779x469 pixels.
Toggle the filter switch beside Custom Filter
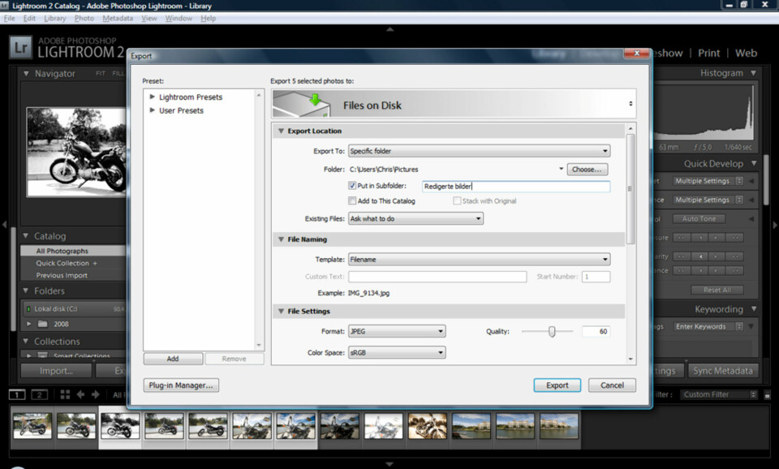[767, 395]
